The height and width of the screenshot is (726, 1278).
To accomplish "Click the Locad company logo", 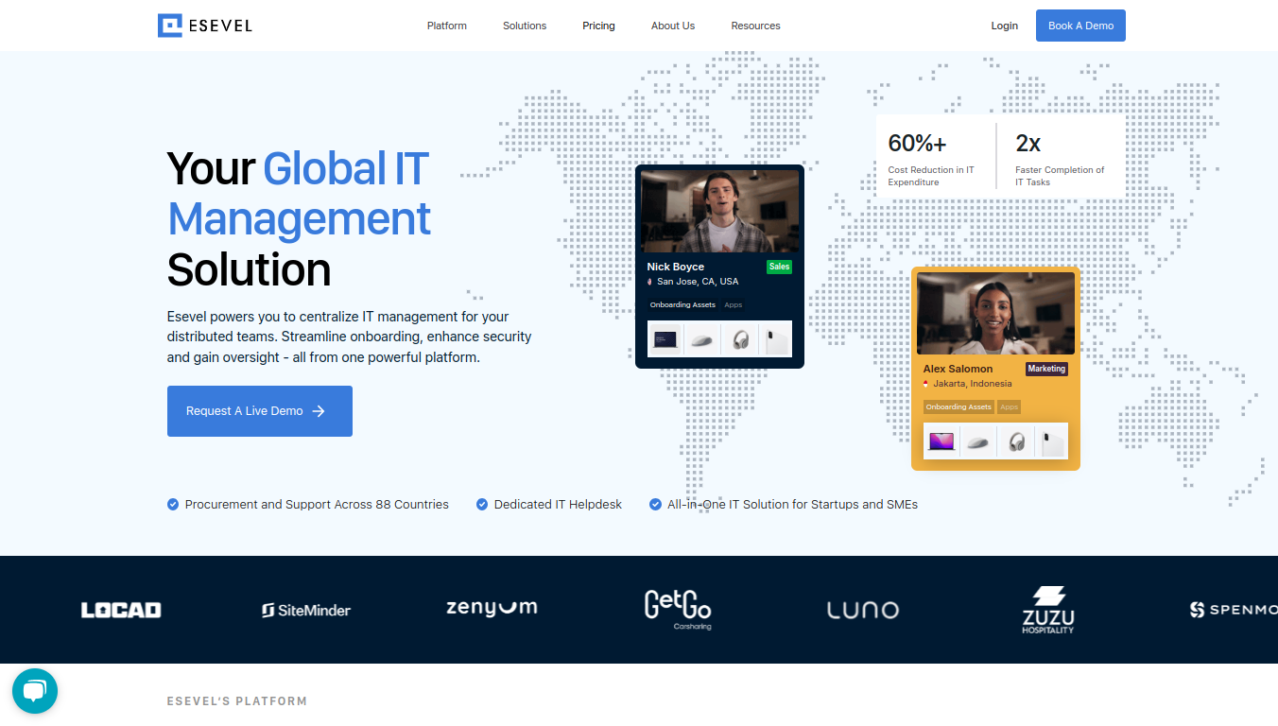I will 121,611.
